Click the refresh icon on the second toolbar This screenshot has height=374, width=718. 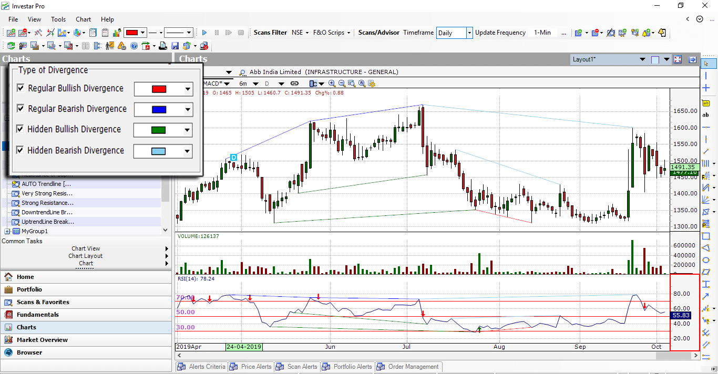[11, 46]
